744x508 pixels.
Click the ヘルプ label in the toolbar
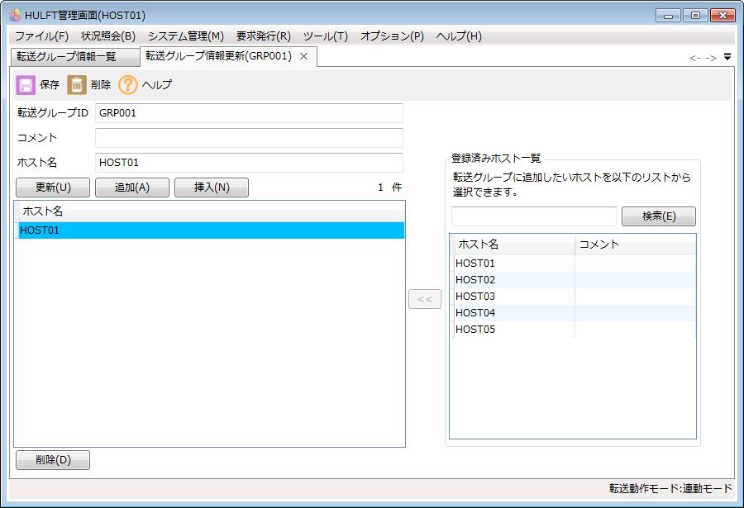(x=157, y=85)
